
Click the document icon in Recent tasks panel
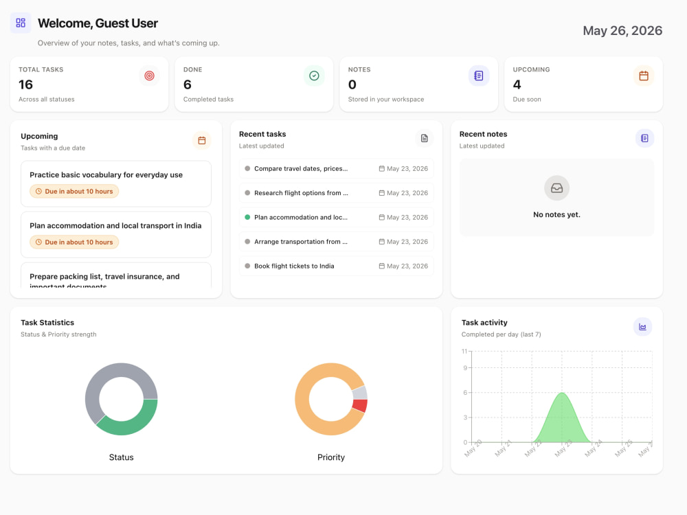[424, 139]
